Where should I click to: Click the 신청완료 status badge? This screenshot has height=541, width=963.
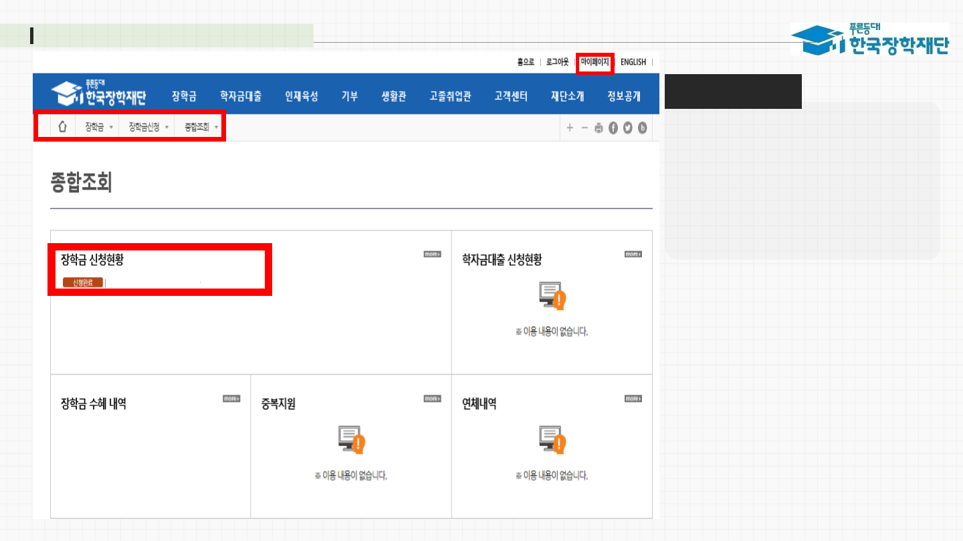[x=83, y=283]
